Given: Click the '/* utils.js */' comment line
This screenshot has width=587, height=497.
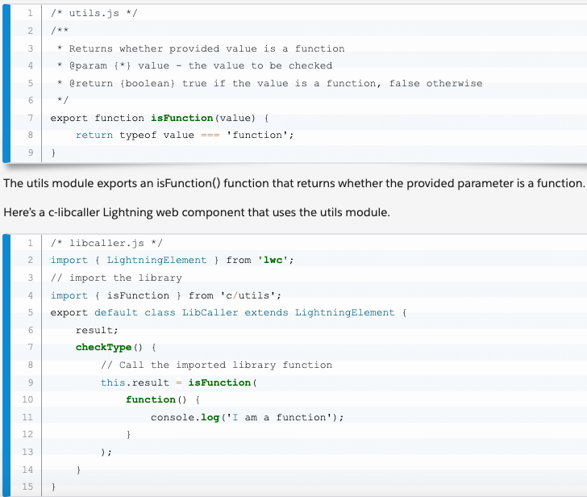Looking at the screenshot, I should coord(94,13).
